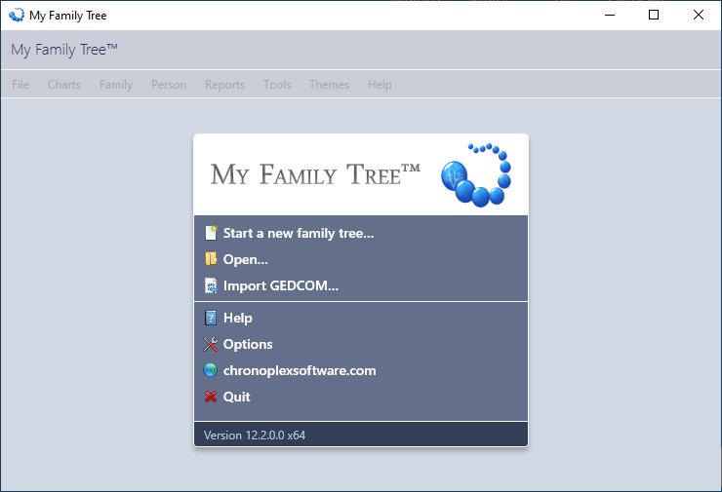Viewport: 722px width, 492px height.
Task: Click the My Family Tree™ header text below title bar
Action: point(64,50)
